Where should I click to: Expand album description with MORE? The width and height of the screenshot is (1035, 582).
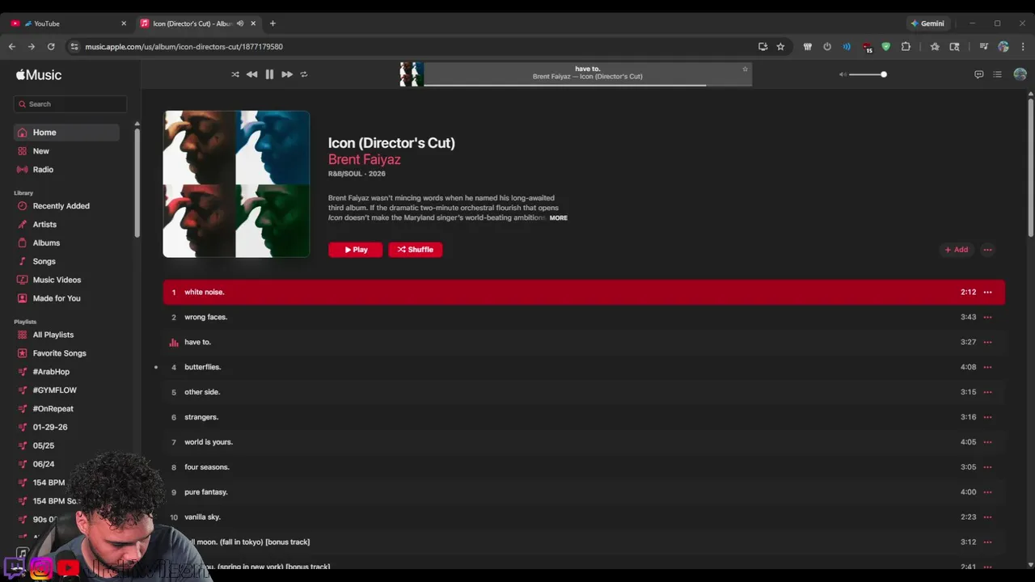pyautogui.click(x=558, y=218)
